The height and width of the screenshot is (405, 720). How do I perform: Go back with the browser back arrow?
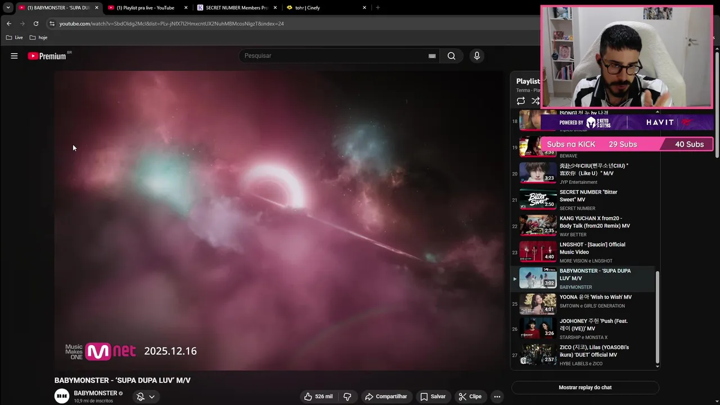pyautogui.click(x=8, y=24)
